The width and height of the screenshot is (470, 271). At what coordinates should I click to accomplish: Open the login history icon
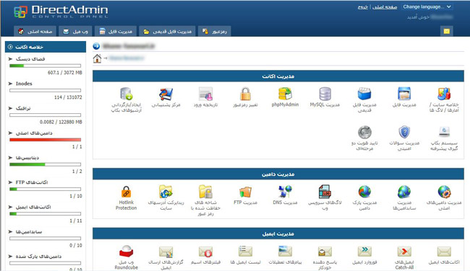tap(205, 94)
